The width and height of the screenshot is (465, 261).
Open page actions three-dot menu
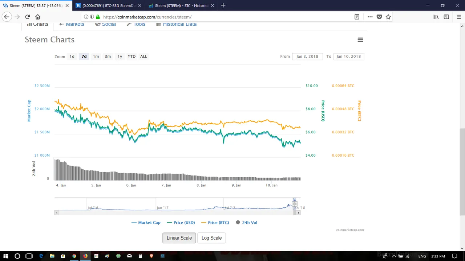(370, 17)
